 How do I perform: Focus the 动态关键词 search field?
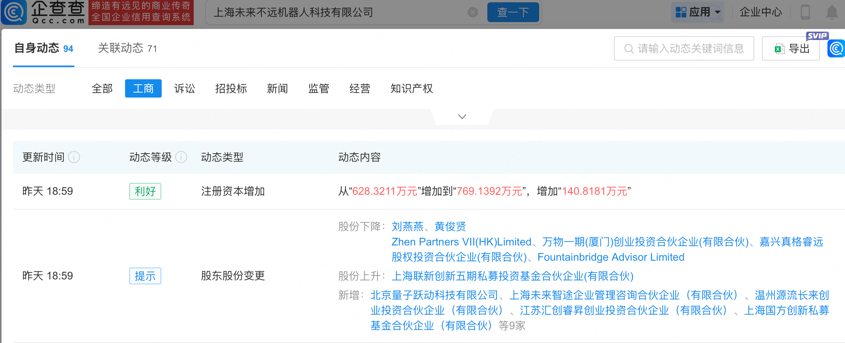(x=684, y=48)
